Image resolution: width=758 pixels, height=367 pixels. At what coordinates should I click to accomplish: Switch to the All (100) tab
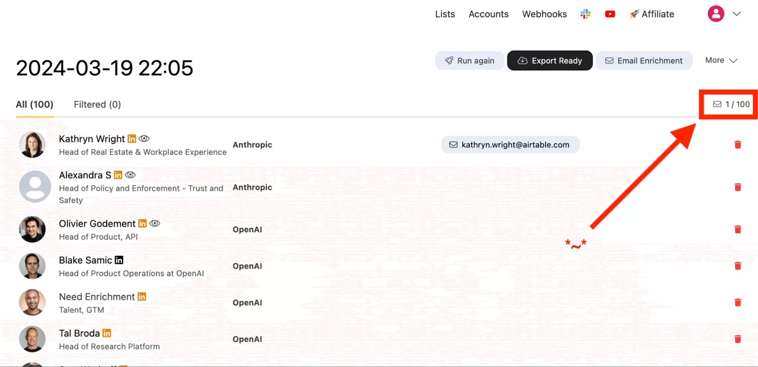[35, 104]
